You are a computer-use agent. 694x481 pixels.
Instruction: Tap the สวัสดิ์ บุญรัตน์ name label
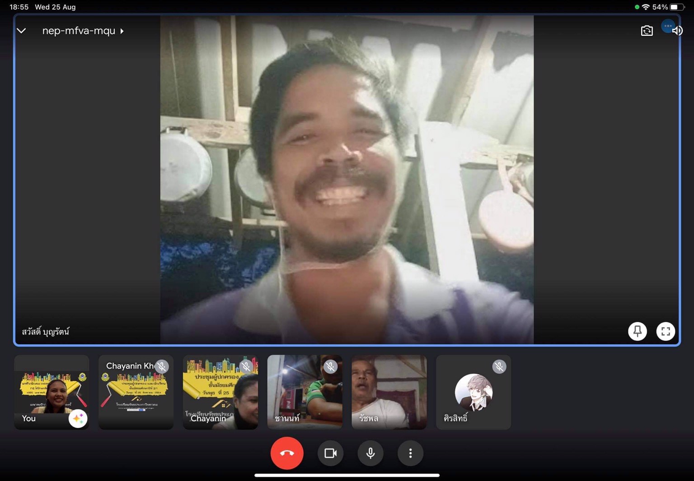[x=46, y=332]
